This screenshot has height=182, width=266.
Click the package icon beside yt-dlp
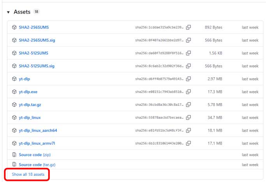coord(14,79)
